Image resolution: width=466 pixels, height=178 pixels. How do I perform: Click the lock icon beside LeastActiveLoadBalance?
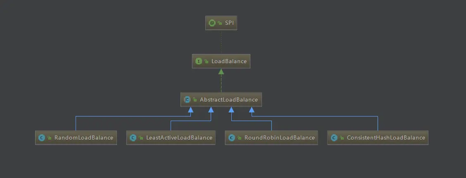click(141, 138)
